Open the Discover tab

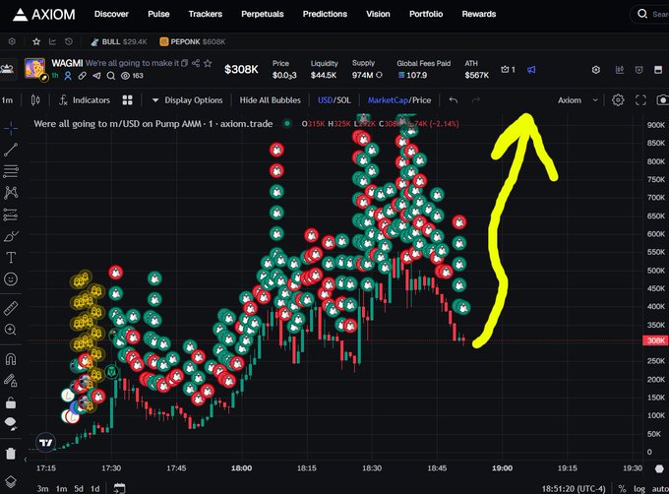tap(111, 14)
